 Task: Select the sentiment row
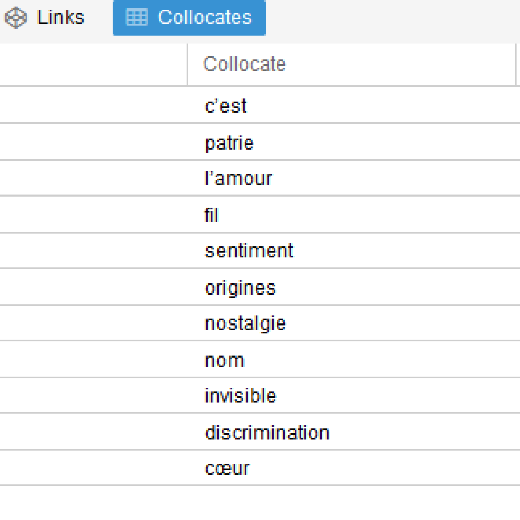click(260, 250)
